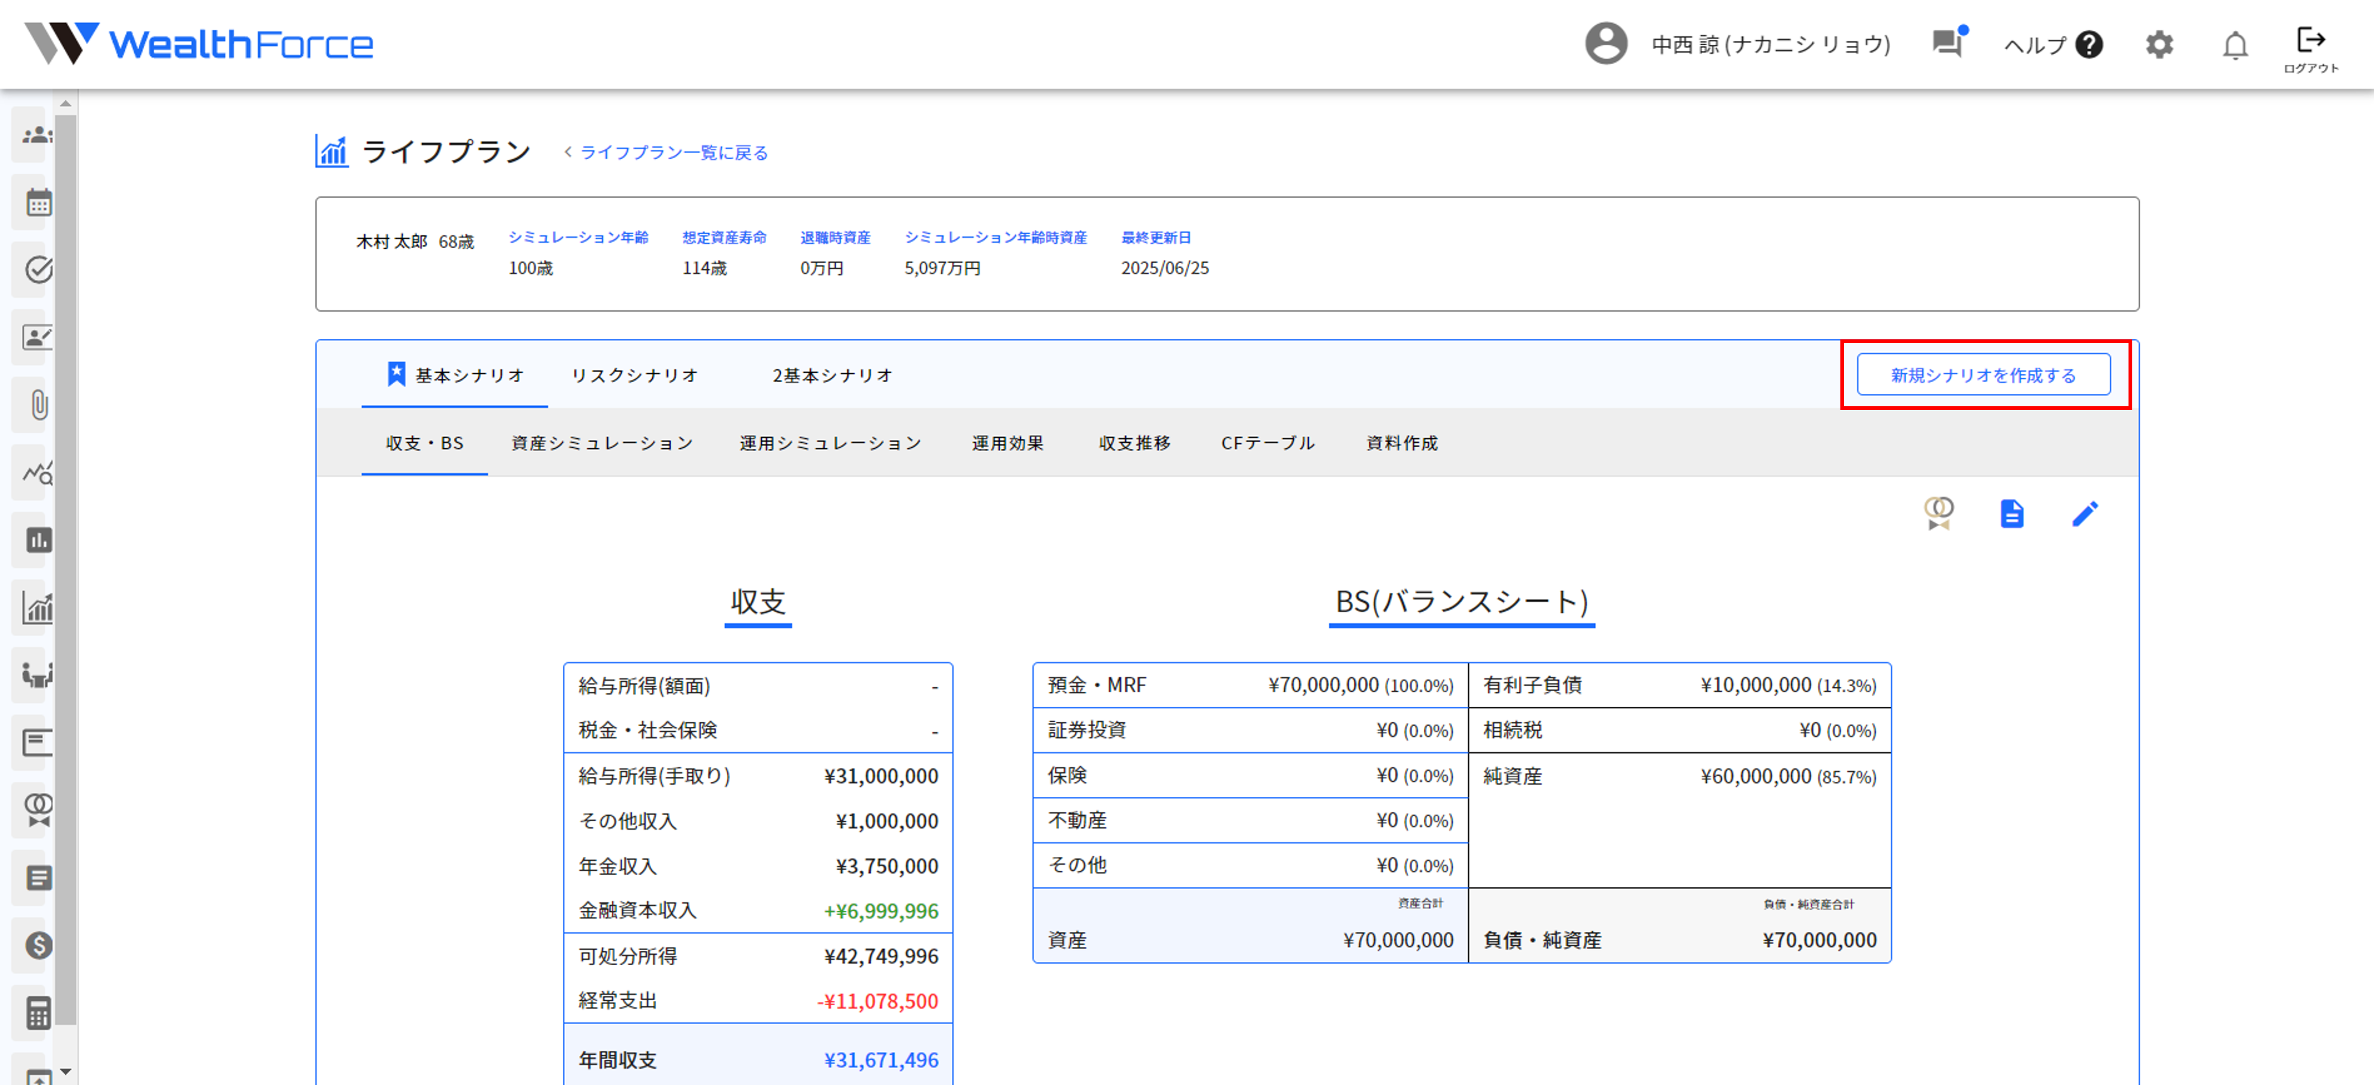Switch to the 資料作成 tab
2374x1085 pixels.
pos(1403,443)
